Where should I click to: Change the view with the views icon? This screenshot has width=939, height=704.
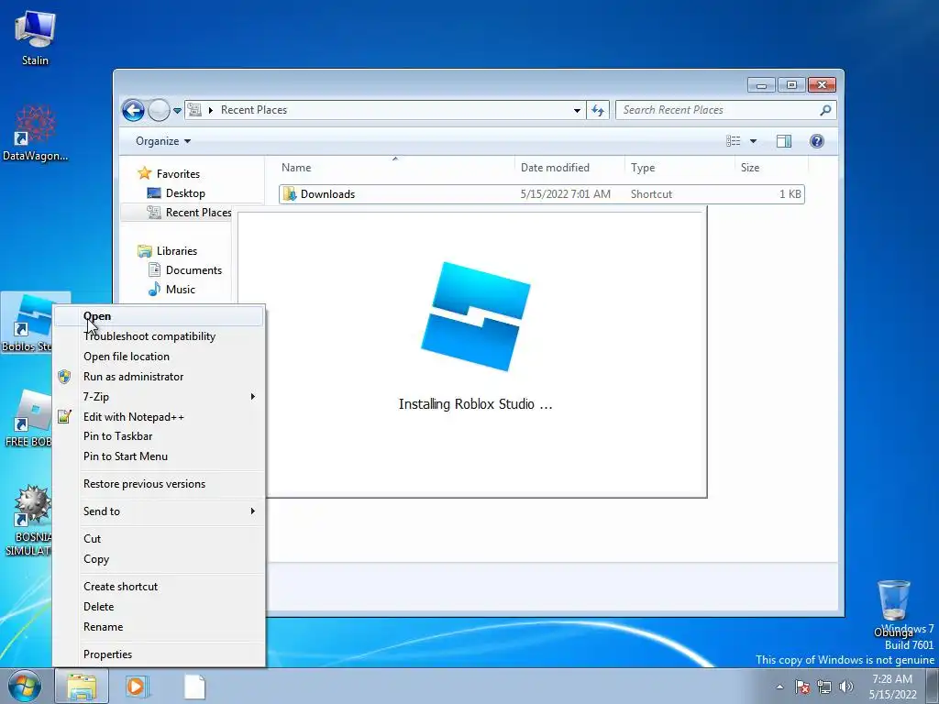[x=734, y=140]
